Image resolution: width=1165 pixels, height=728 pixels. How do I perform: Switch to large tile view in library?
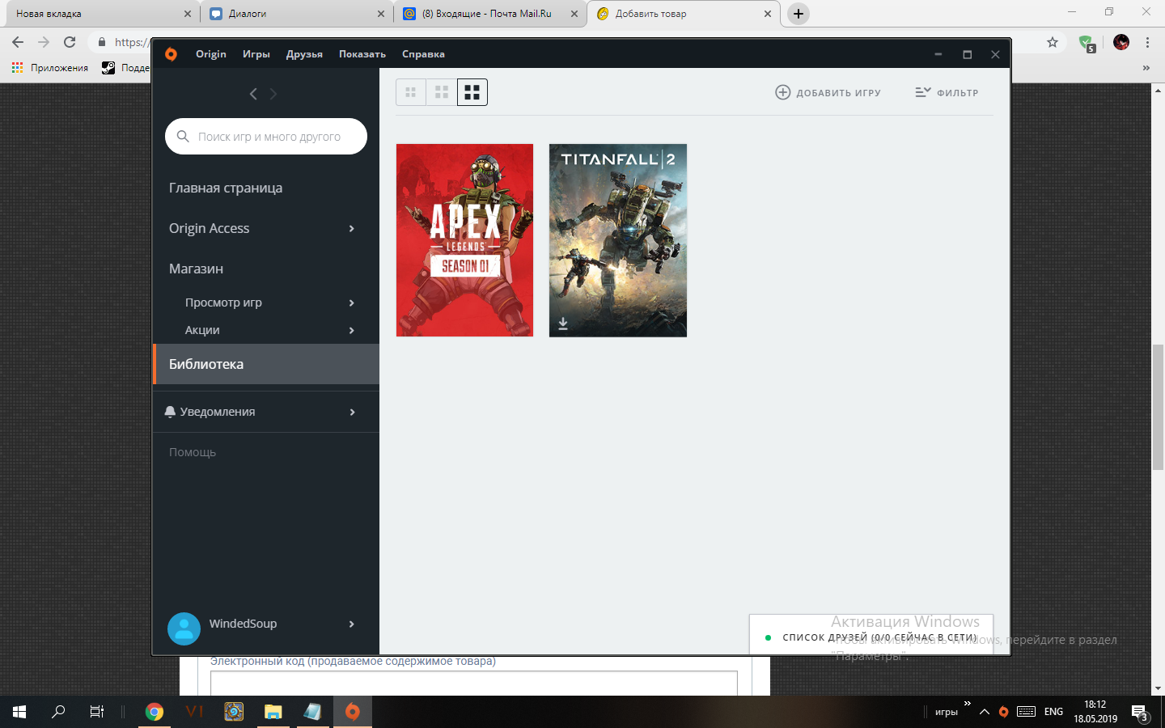coord(472,92)
